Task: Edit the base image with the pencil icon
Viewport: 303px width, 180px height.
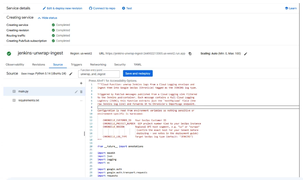Action: click(x=71, y=74)
